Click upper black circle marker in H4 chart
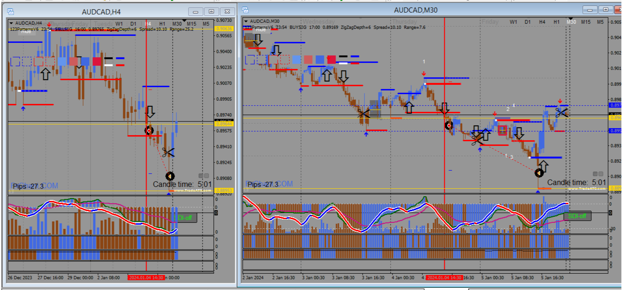This screenshot has width=623, height=290. (149, 131)
